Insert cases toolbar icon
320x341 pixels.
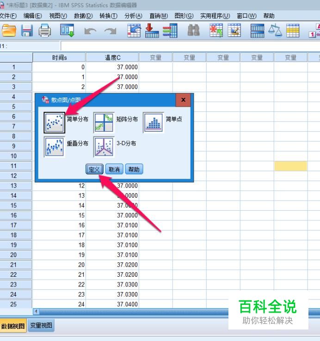[216, 30]
